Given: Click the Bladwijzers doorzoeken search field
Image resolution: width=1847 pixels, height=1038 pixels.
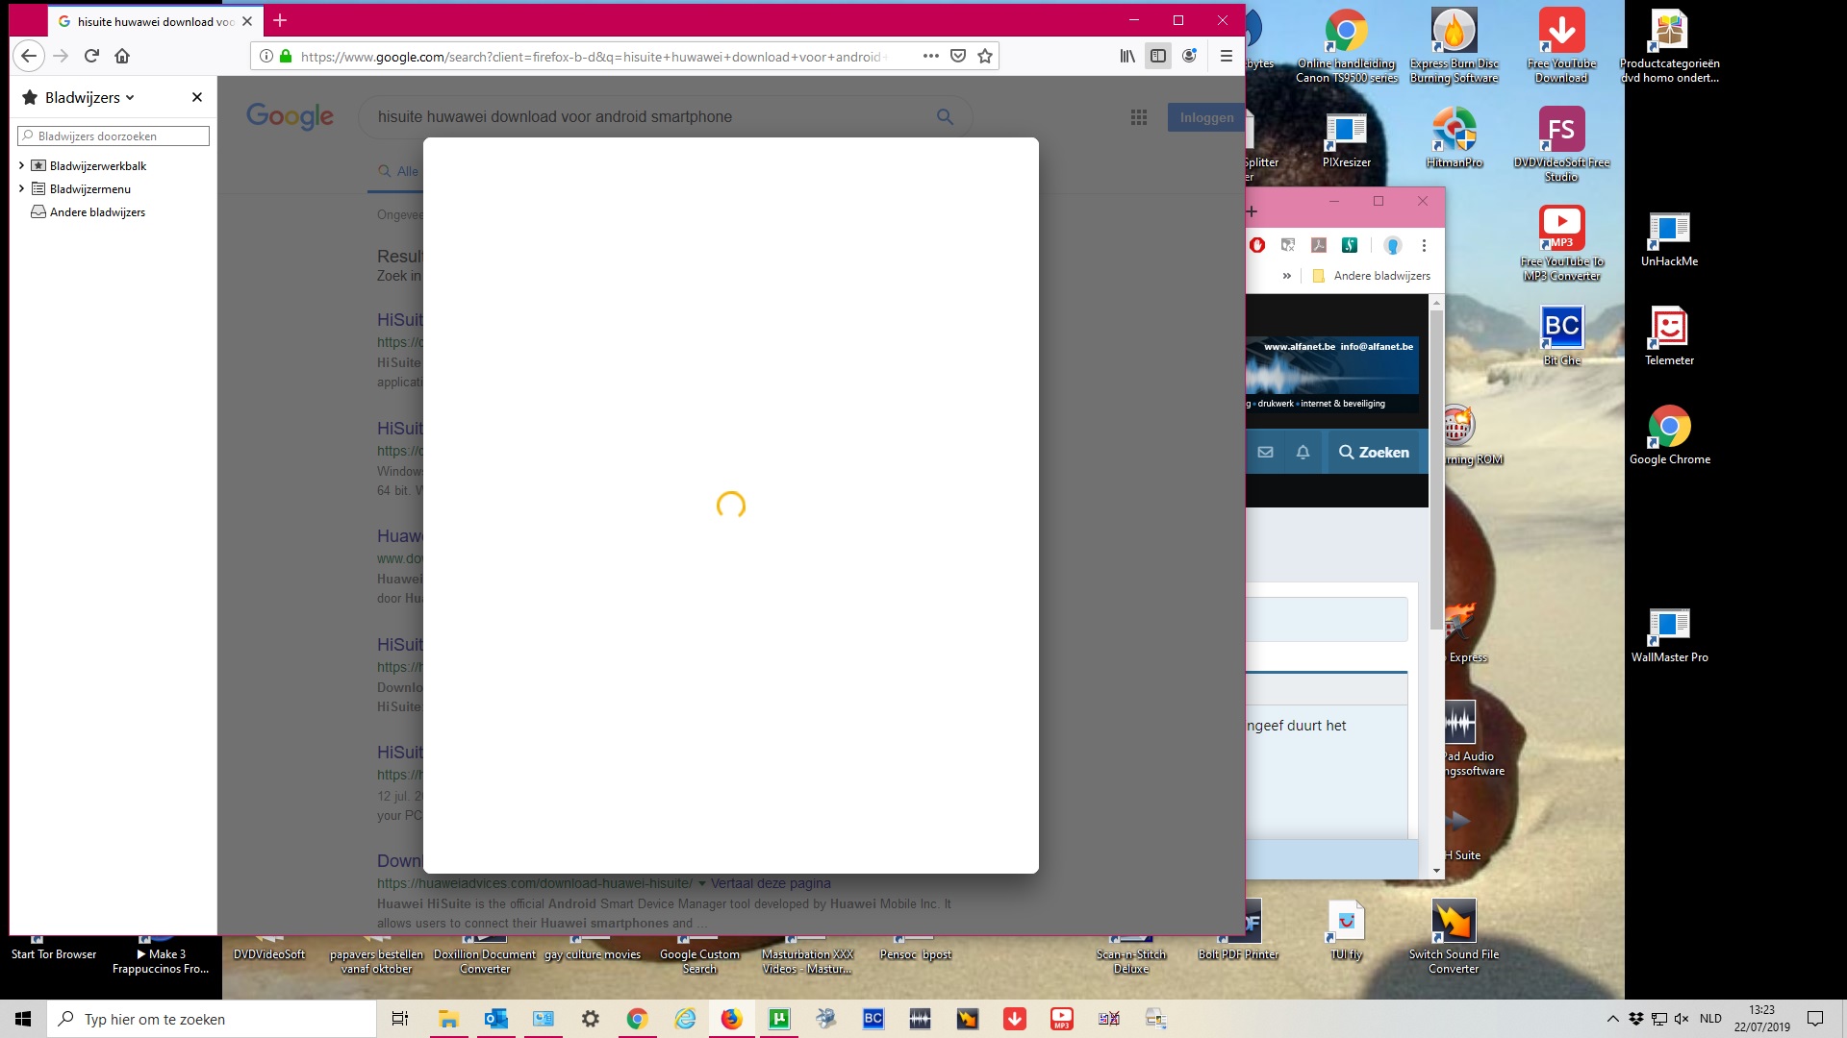Looking at the screenshot, I should pyautogui.click(x=114, y=136).
